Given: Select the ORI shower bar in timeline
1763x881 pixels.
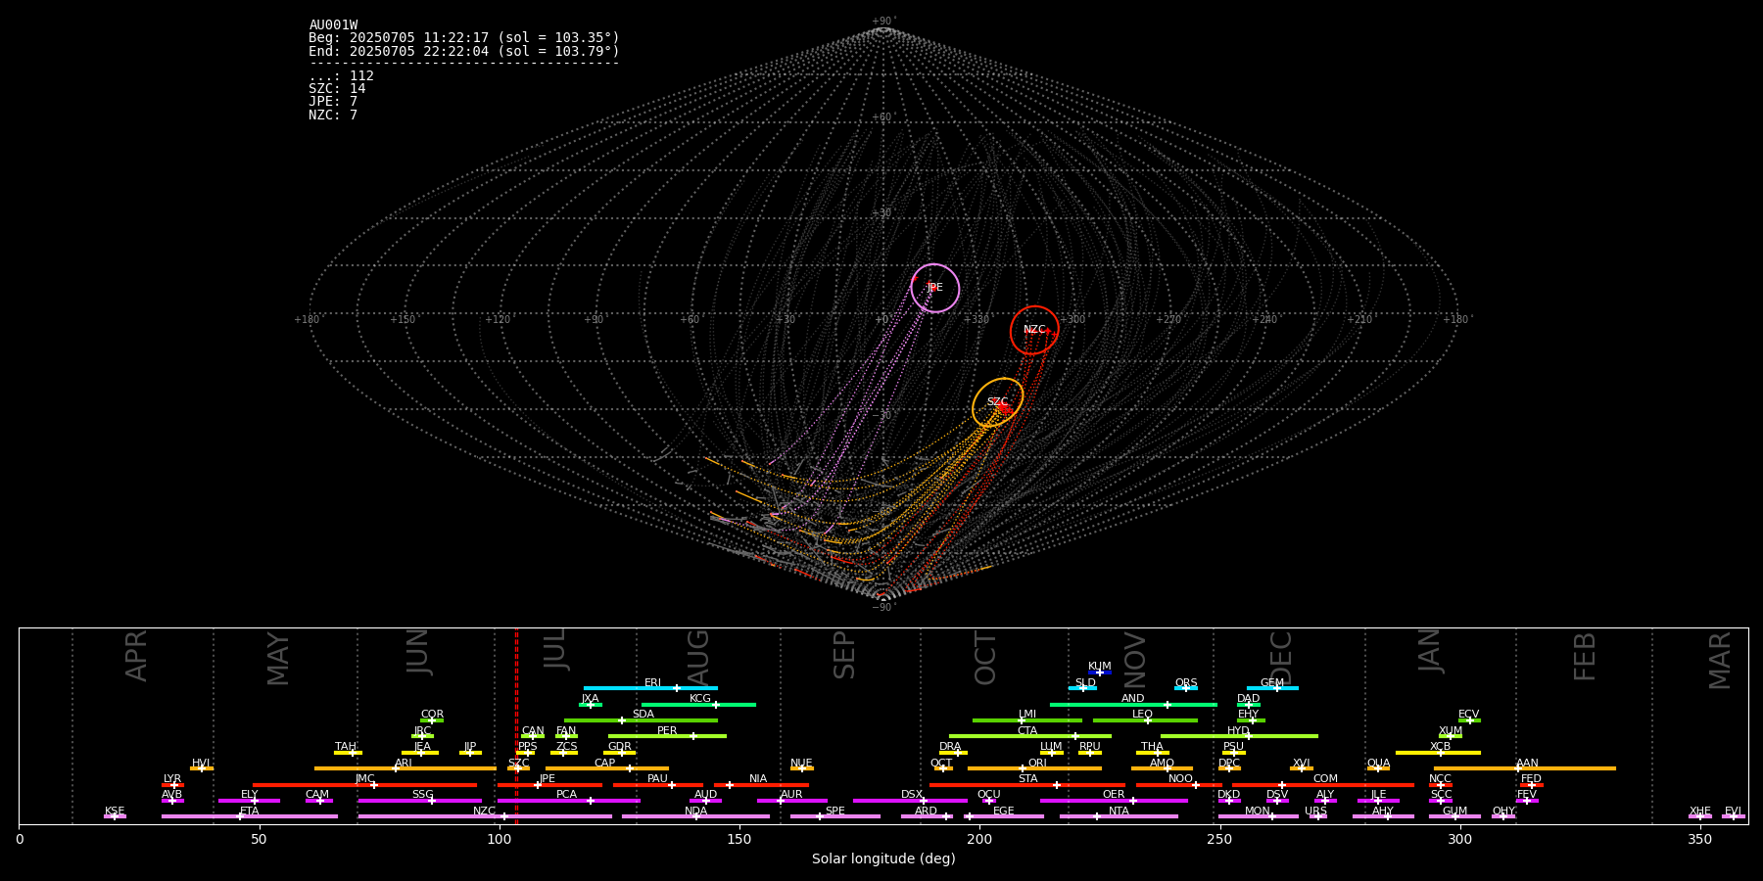Looking at the screenshot, I should pos(1034,768).
